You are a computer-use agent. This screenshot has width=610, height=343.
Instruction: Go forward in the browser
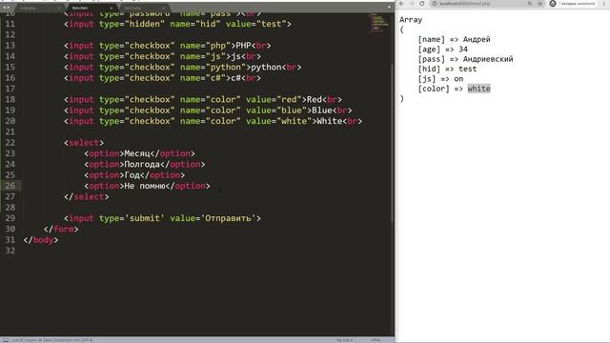tap(412, 4)
